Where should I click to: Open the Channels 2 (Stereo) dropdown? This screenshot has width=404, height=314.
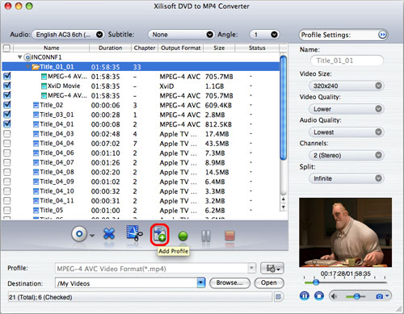coord(346,155)
